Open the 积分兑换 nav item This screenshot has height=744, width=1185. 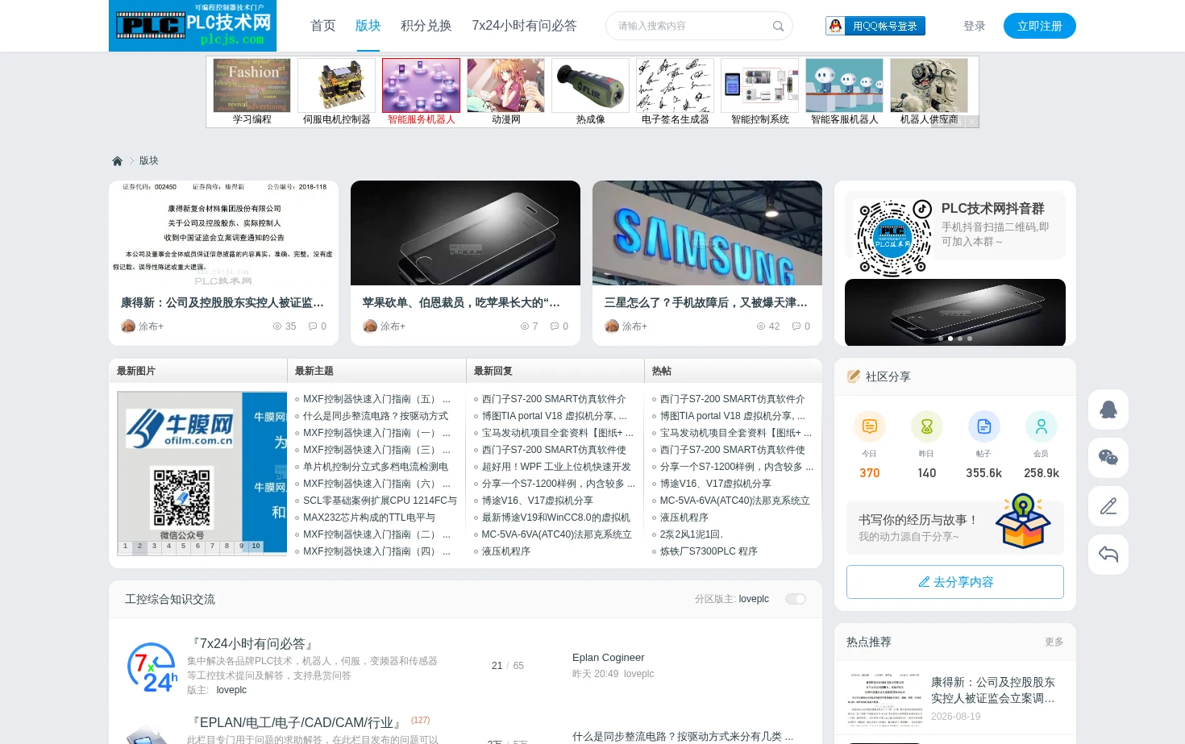[426, 26]
